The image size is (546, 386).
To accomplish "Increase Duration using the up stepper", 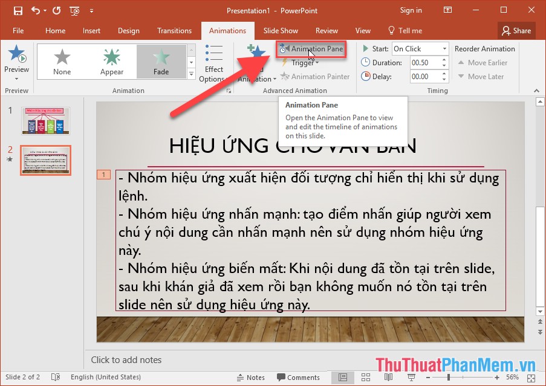I will [x=443, y=59].
